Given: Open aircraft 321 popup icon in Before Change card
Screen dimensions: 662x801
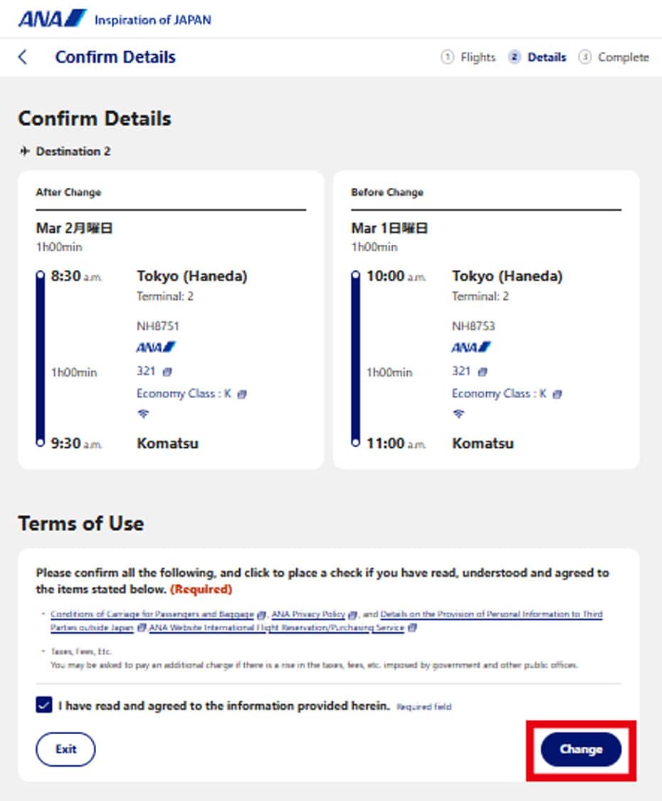Looking at the screenshot, I should [483, 372].
